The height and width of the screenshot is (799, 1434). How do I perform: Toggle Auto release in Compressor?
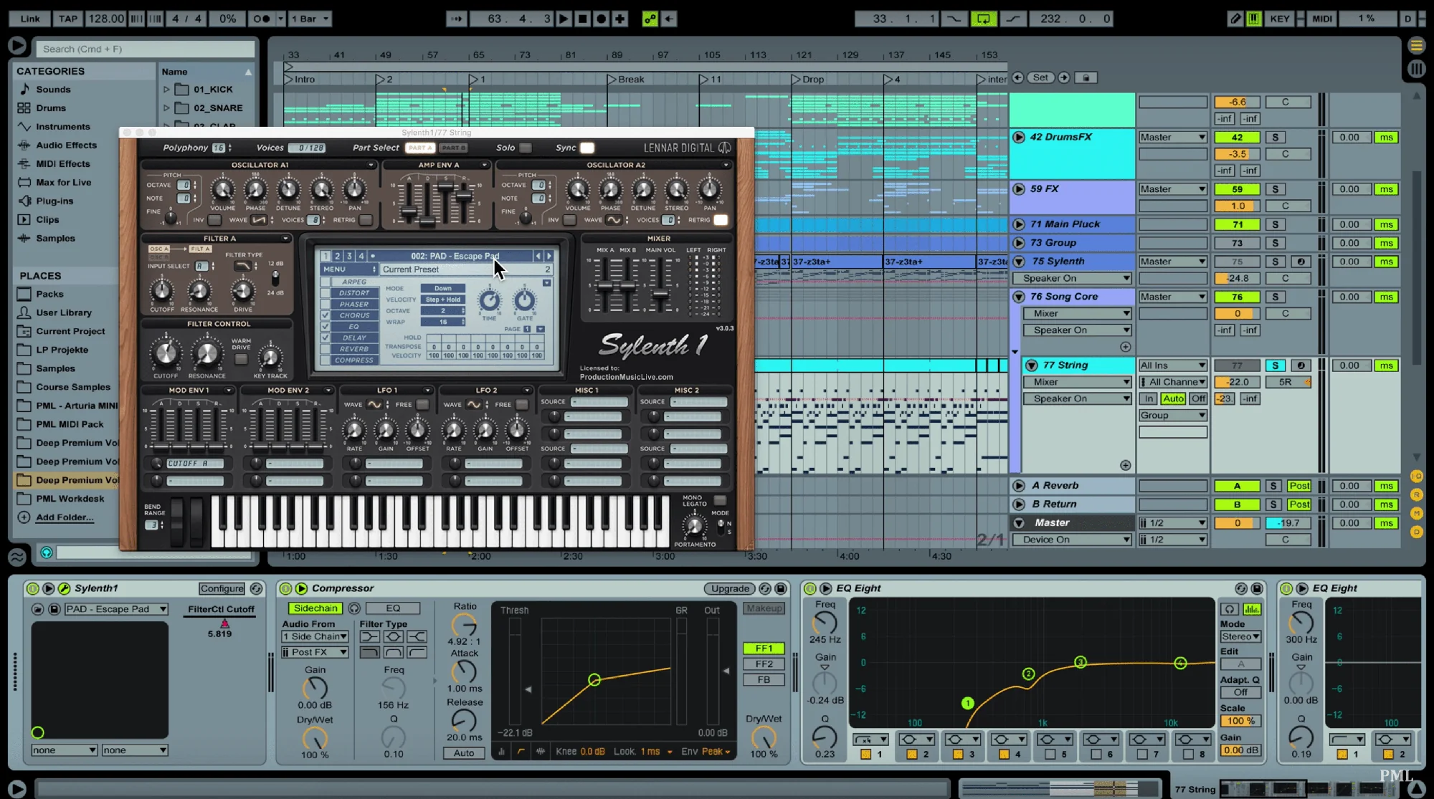tap(464, 753)
